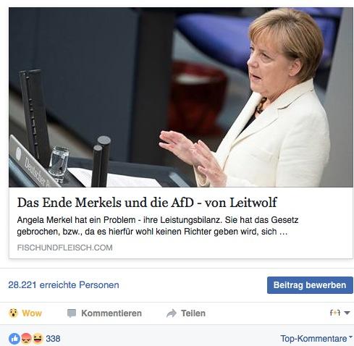Click the article description text snippet
Screen dimensions: 354x346
[158, 226]
